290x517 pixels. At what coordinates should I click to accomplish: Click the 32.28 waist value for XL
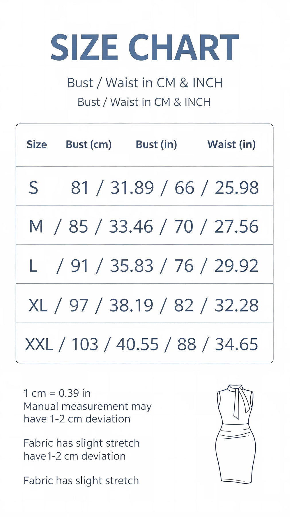point(236,305)
